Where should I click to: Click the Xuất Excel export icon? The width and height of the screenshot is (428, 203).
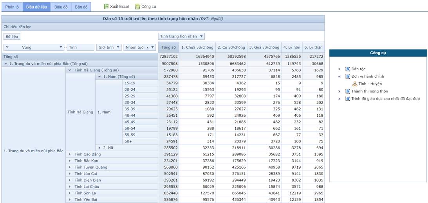(x=106, y=7)
